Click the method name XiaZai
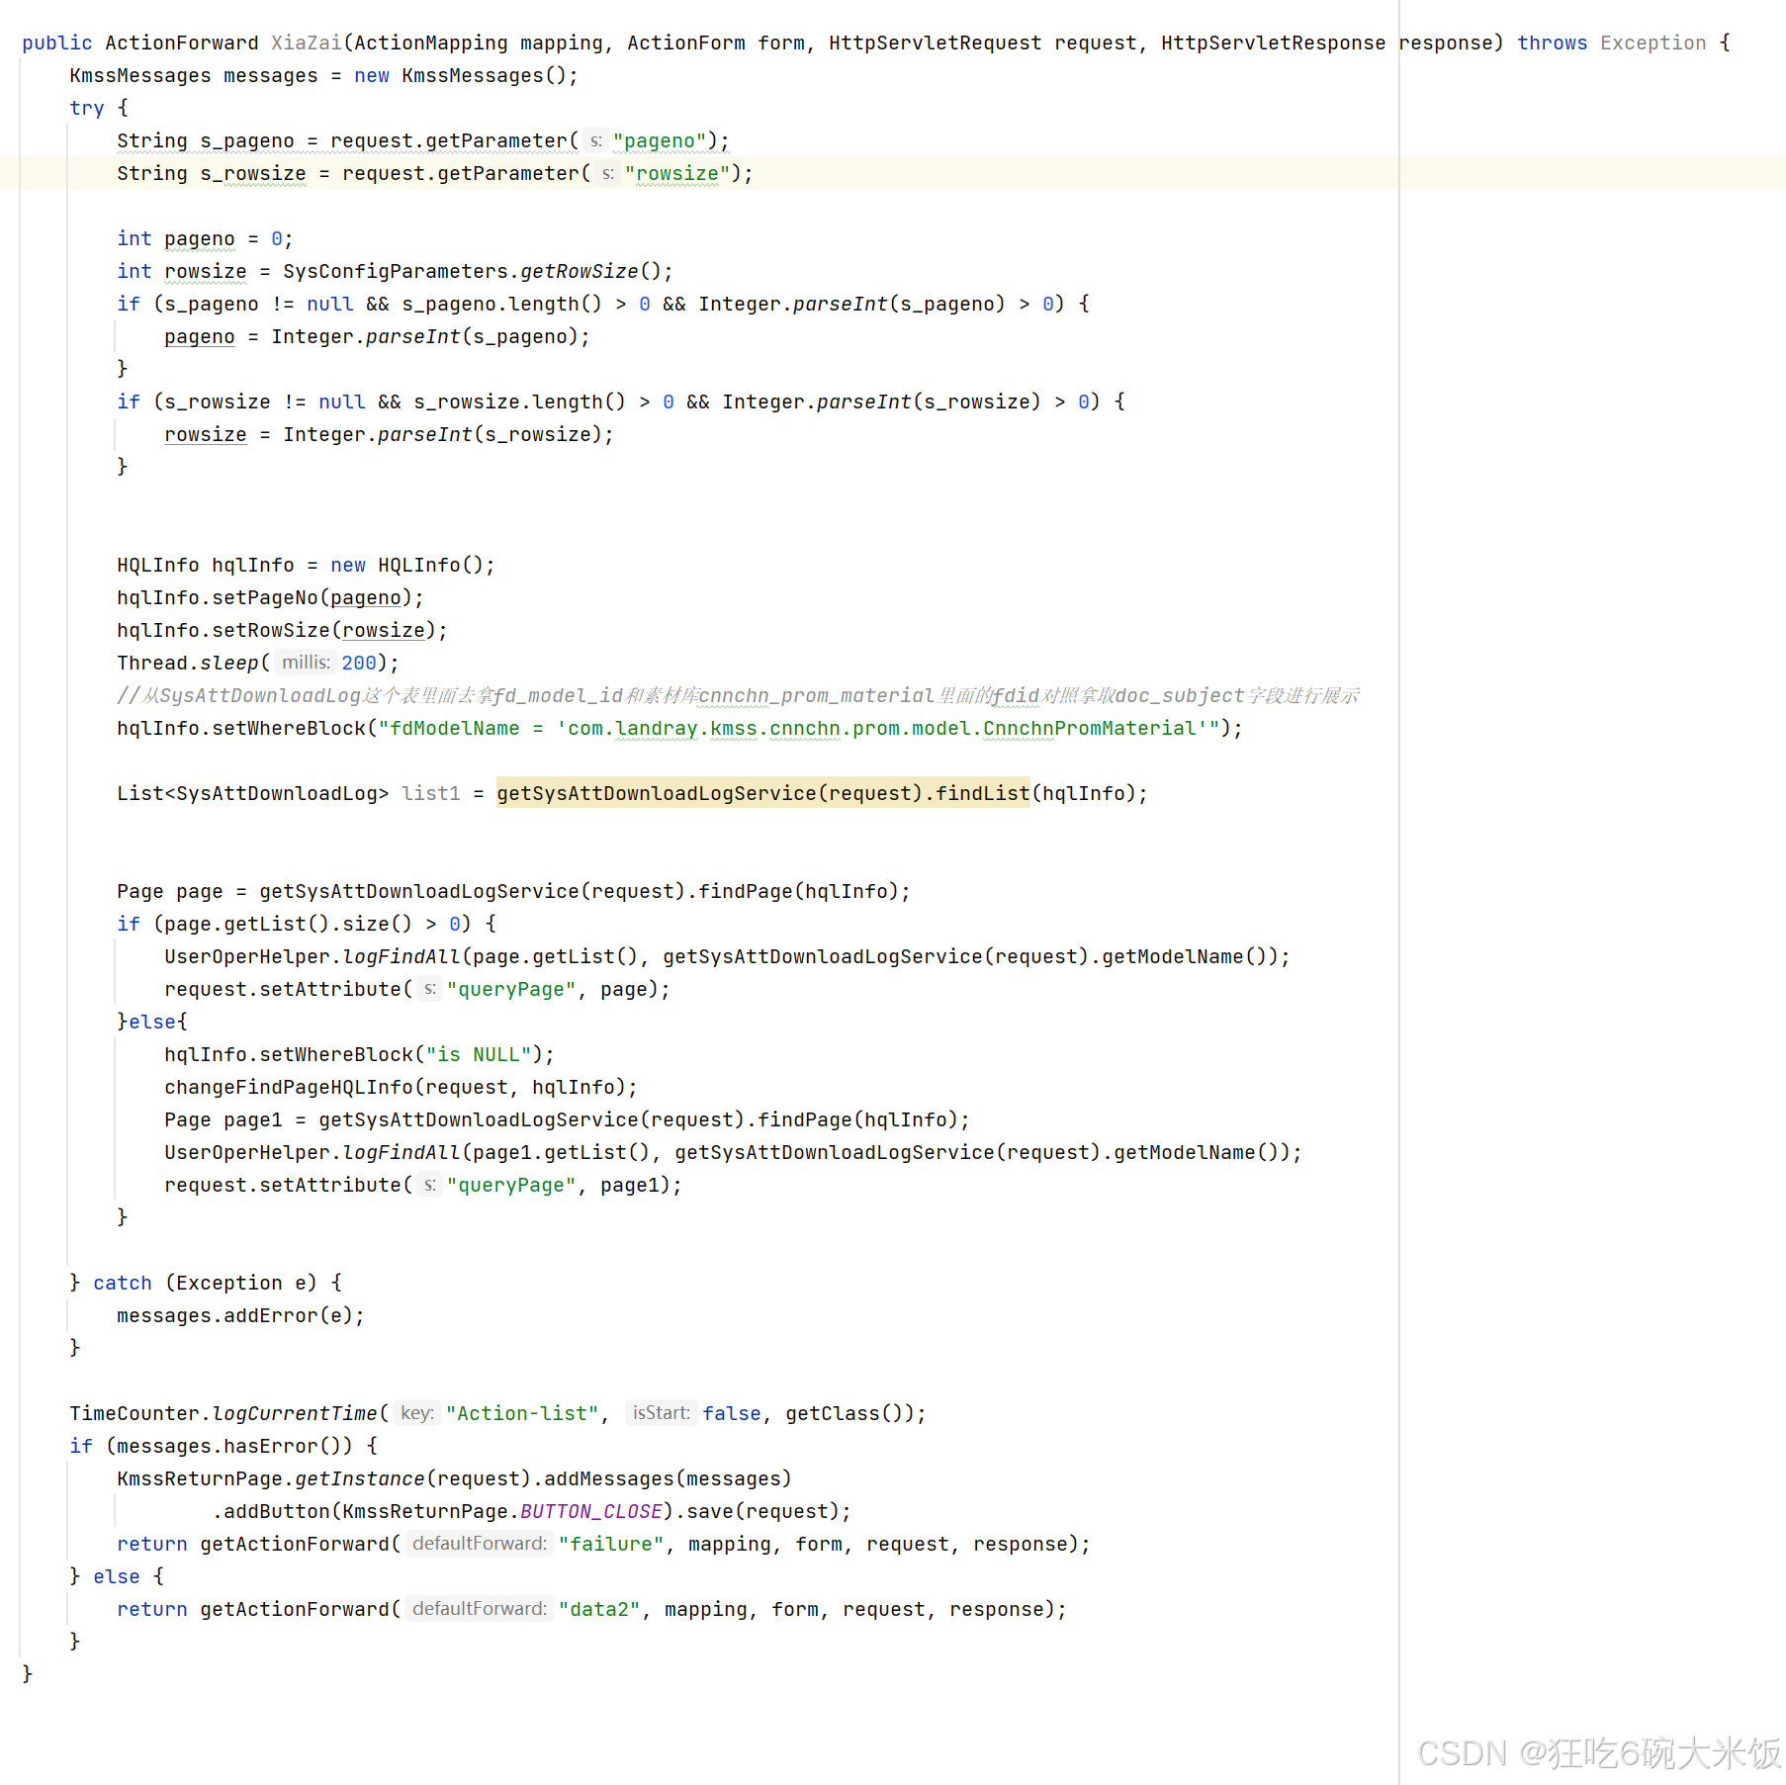Image resolution: width=1786 pixels, height=1785 pixels. pyautogui.click(x=307, y=43)
